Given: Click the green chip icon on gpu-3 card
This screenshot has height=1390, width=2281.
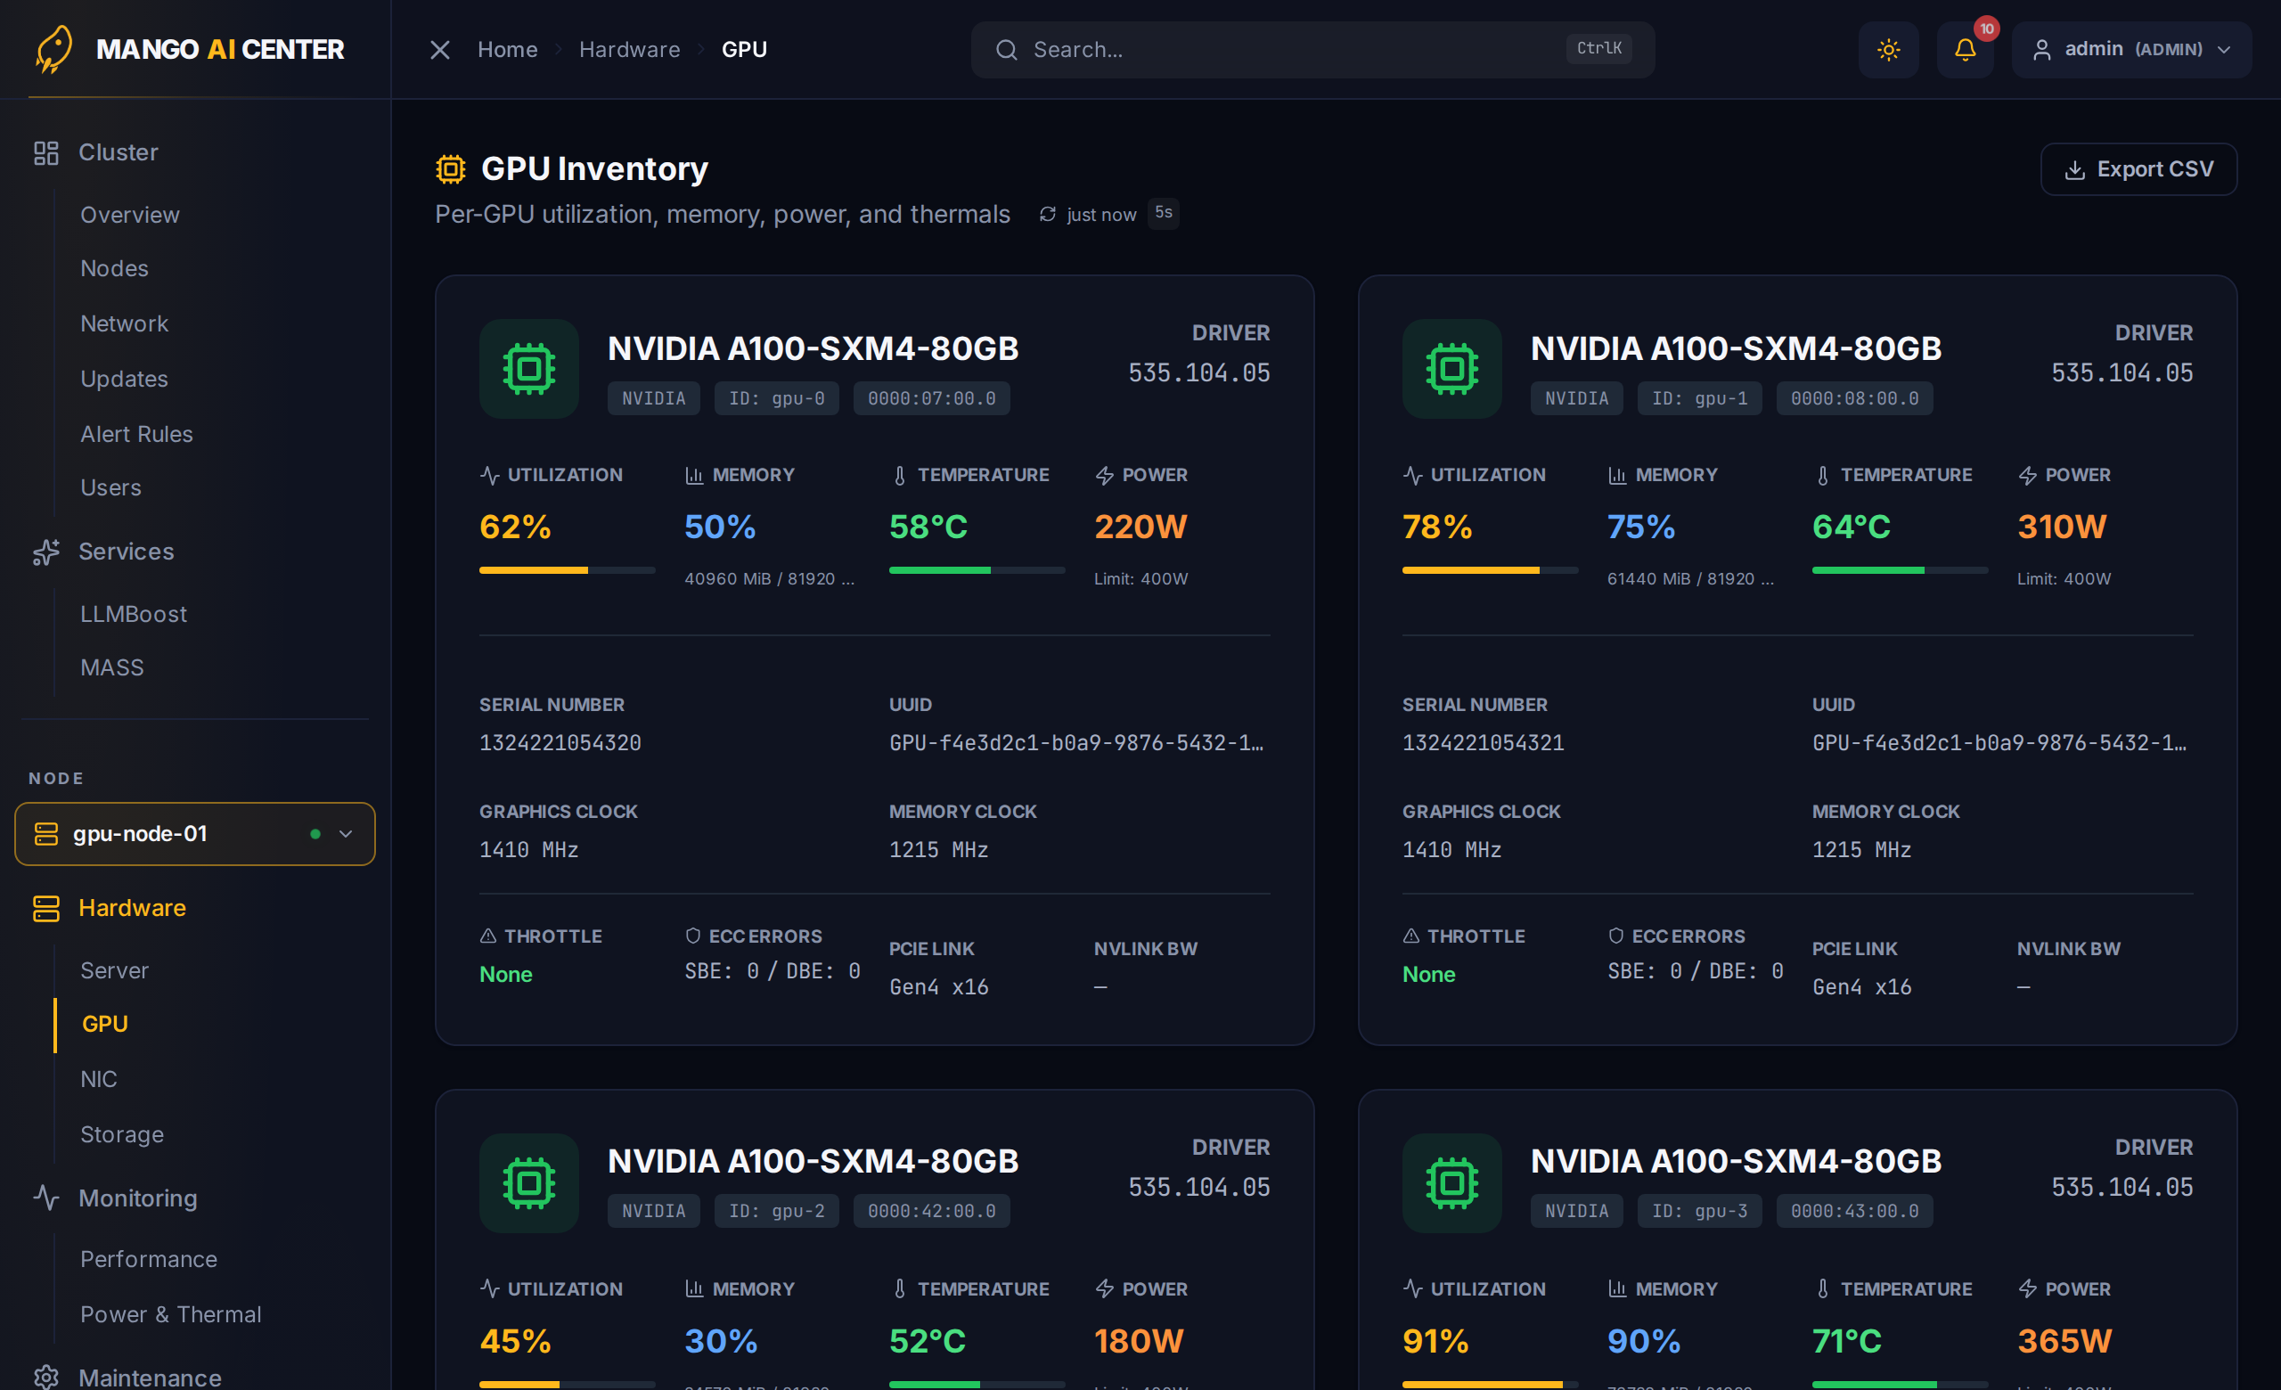Looking at the screenshot, I should (x=1451, y=1182).
